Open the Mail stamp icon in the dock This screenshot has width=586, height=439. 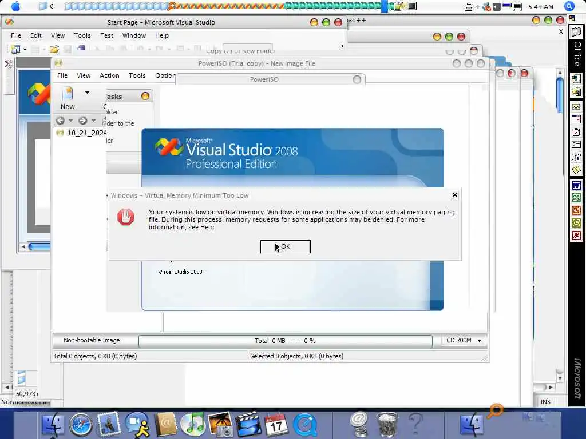[109, 424]
